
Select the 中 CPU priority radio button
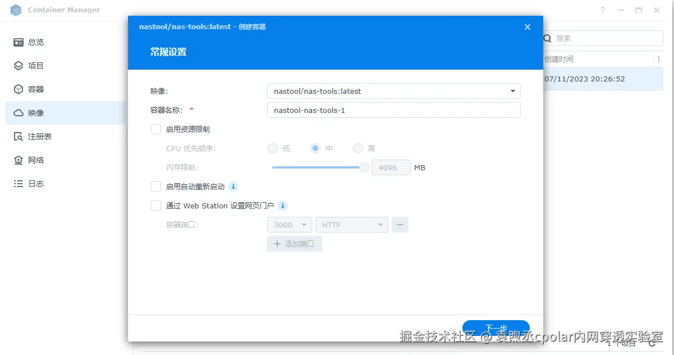[x=315, y=148]
